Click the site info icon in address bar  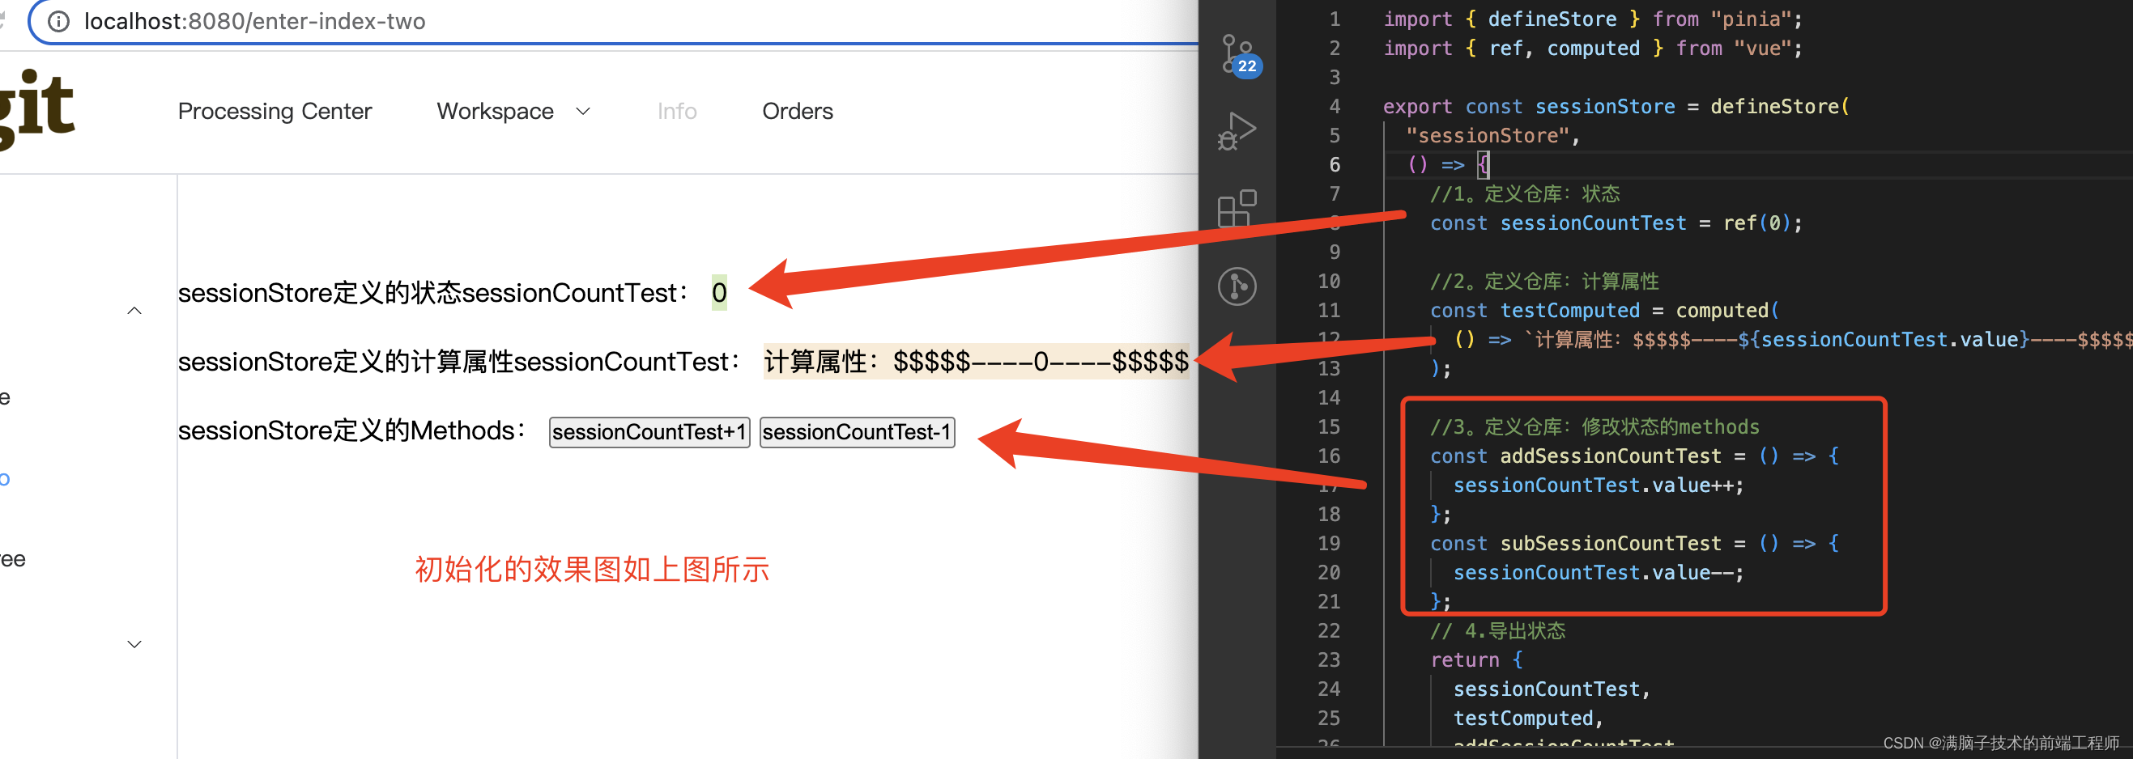point(58,21)
